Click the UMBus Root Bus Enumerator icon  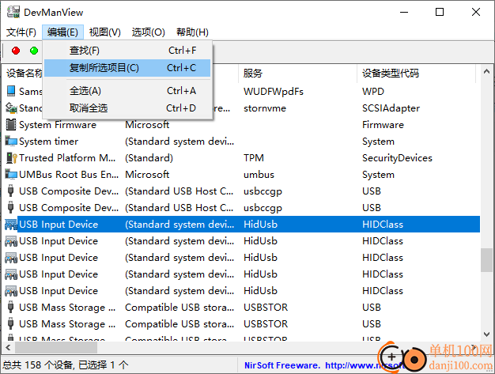(x=11, y=174)
